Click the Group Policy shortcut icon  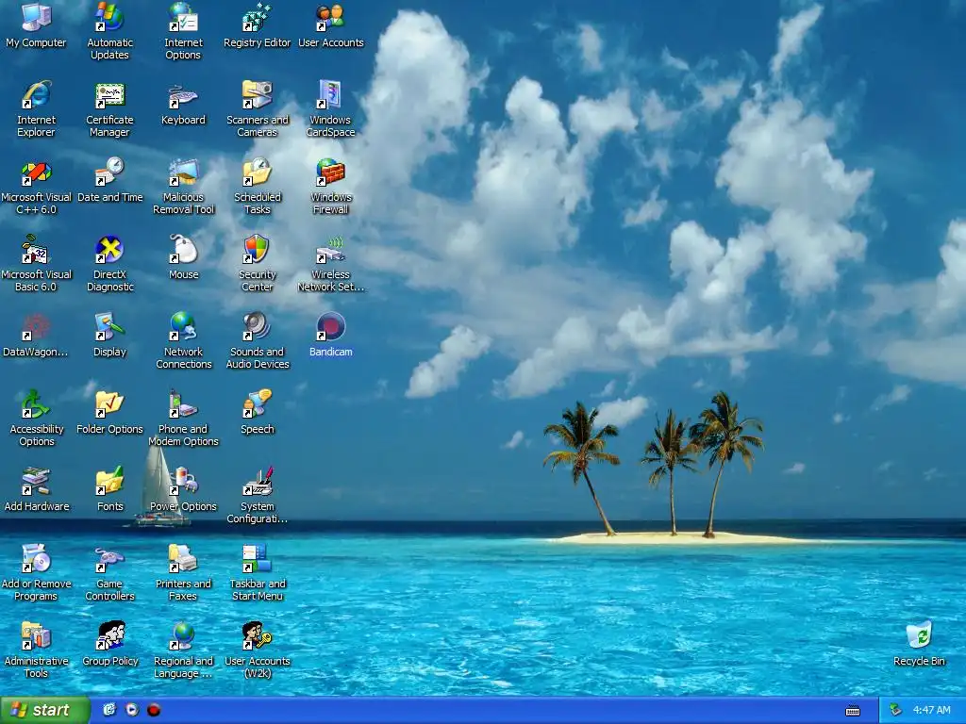click(x=109, y=636)
